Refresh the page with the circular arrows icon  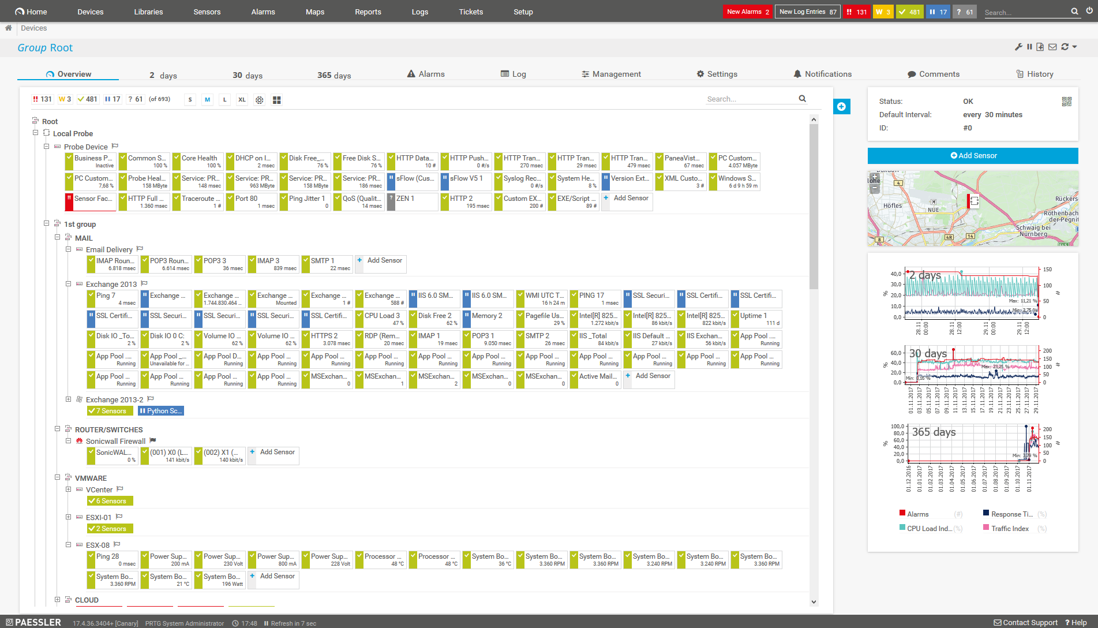[1064, 47]
